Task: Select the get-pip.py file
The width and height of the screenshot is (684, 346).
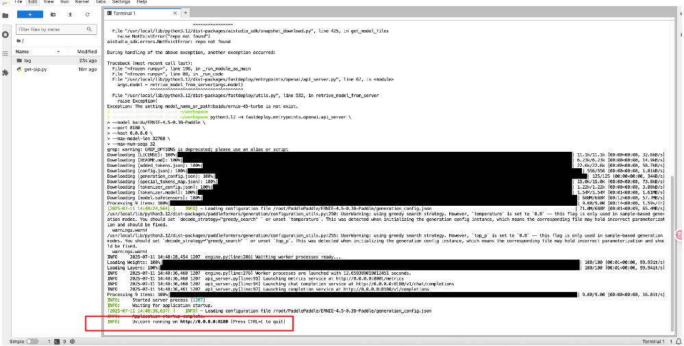Action: pyautogui.click(x=56, y=69)
